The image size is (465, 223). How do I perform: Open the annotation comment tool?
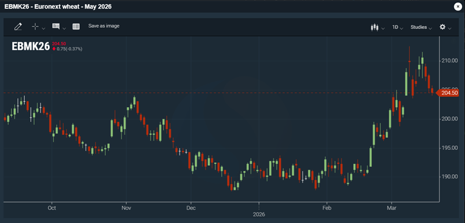(x=56, y=27)
